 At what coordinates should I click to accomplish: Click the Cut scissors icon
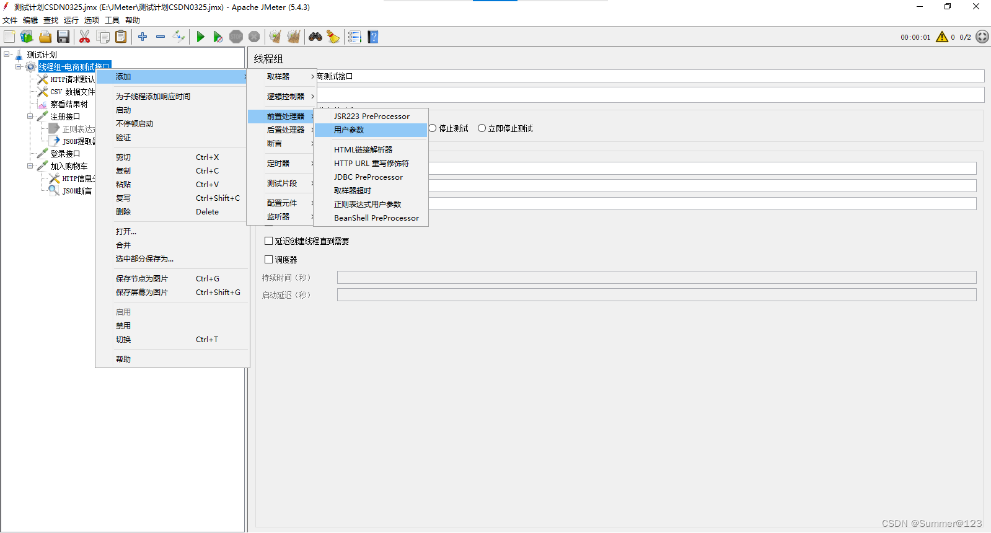pos(85,37)
